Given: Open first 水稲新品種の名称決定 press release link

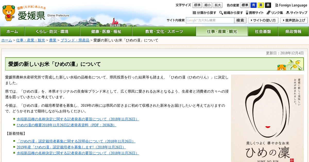Looking at the screenshot, I should pos(78,119).
